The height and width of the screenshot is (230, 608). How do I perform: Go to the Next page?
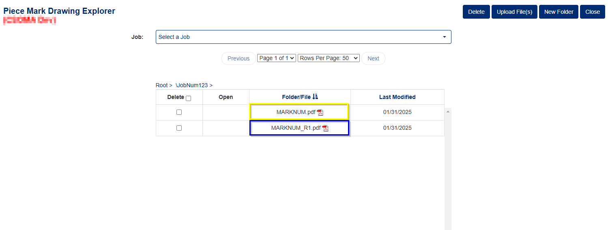[x=373, y=58]
